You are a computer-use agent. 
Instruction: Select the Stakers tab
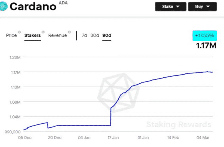coord(32,35)
